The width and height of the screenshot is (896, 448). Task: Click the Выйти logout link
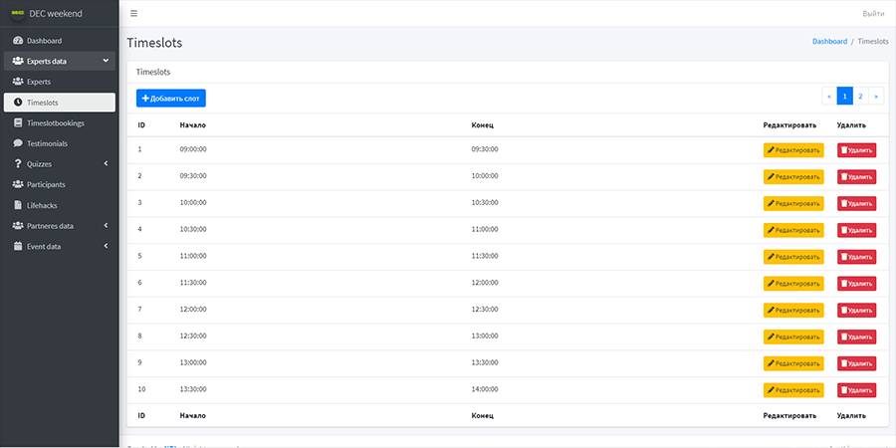pos(873,13)
